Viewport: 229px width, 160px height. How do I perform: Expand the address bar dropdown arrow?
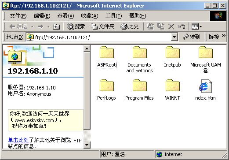(174, 37)
